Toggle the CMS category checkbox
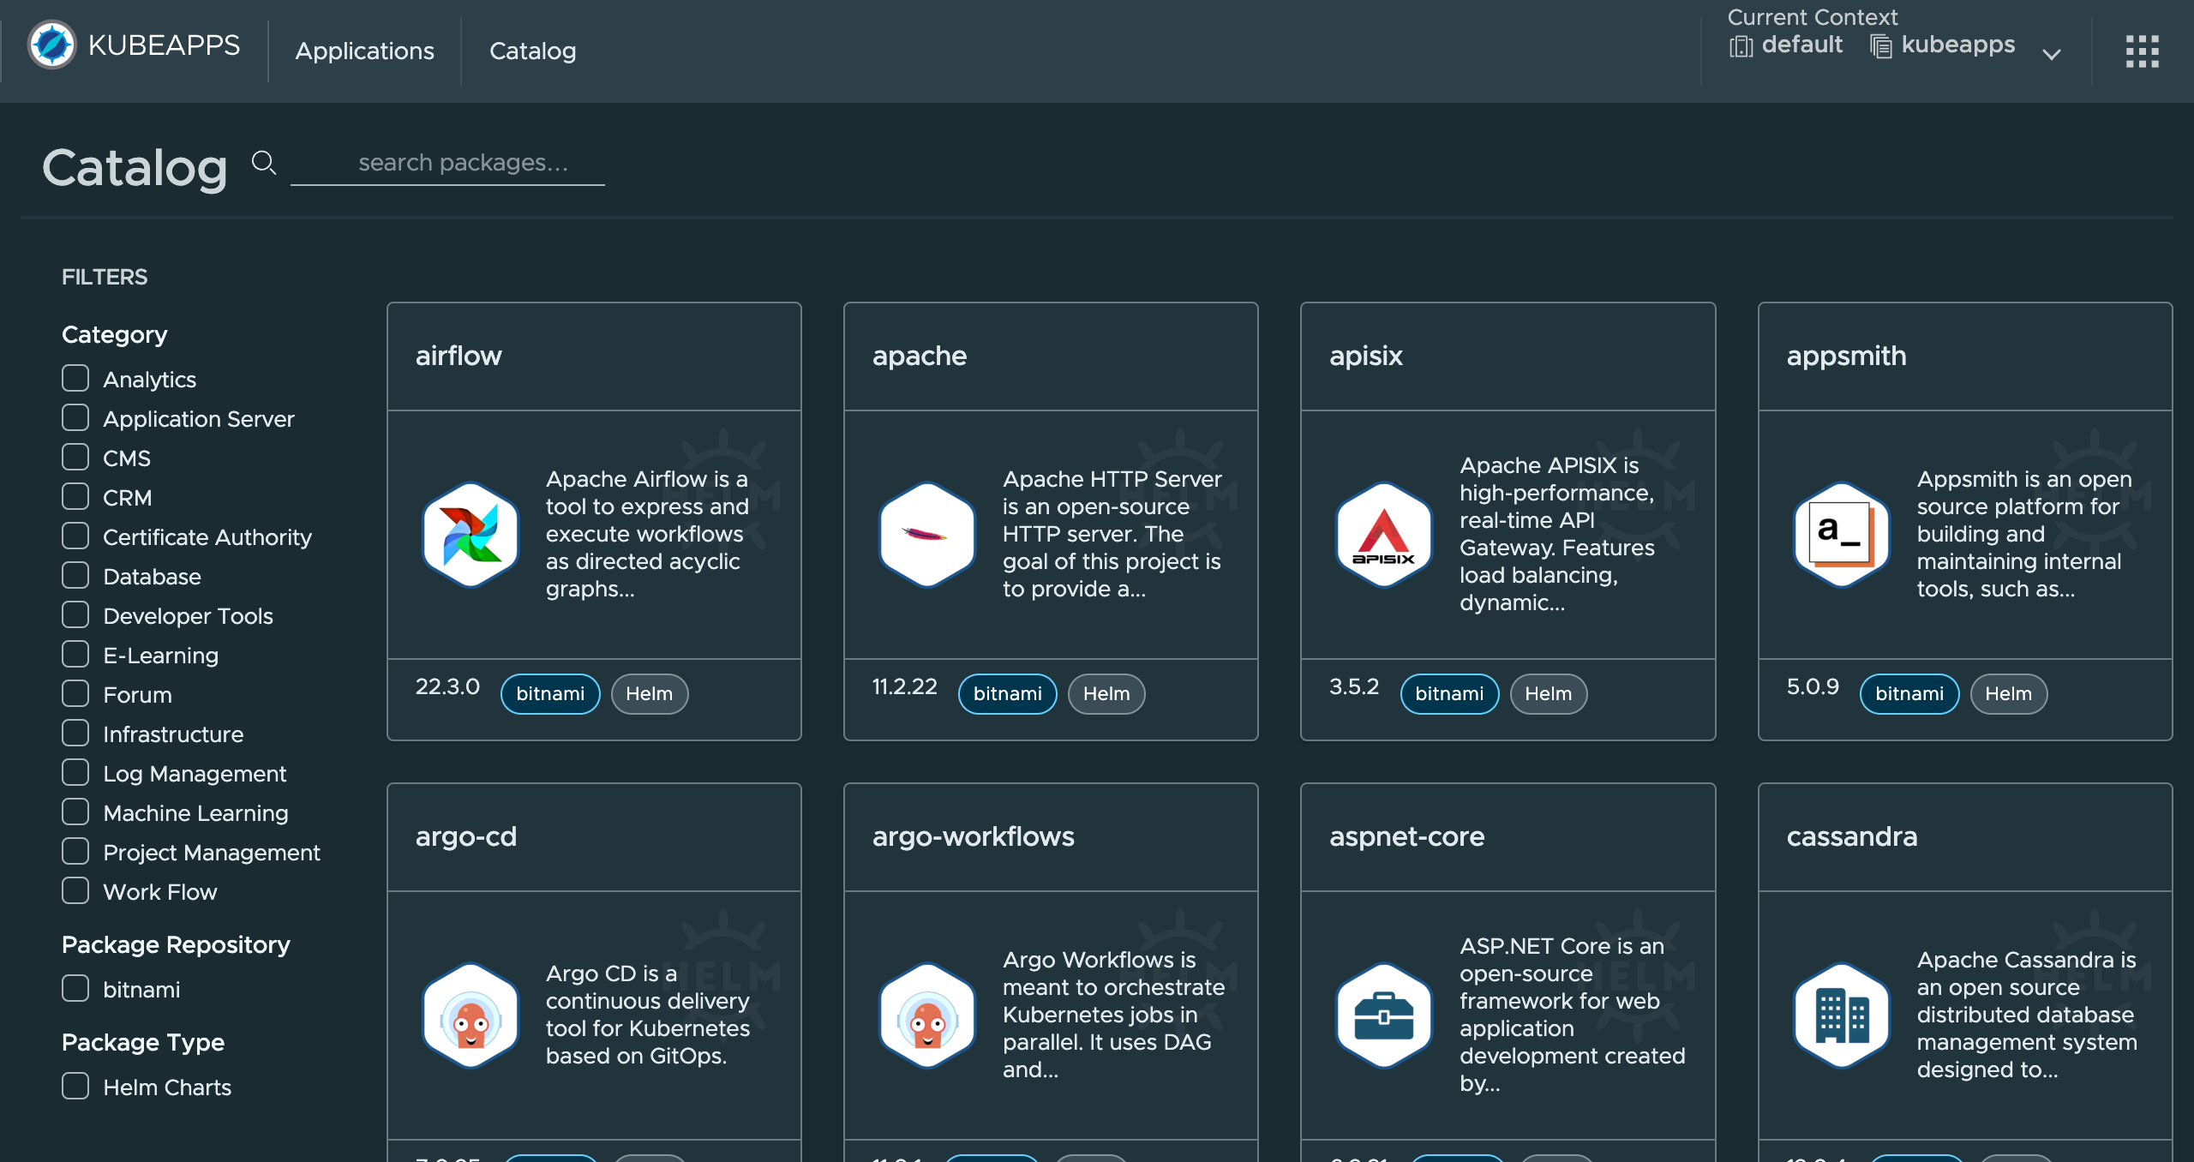The height and width of the screenshot is (1162, 2194). pyautogui.click(x=75, y=457)
